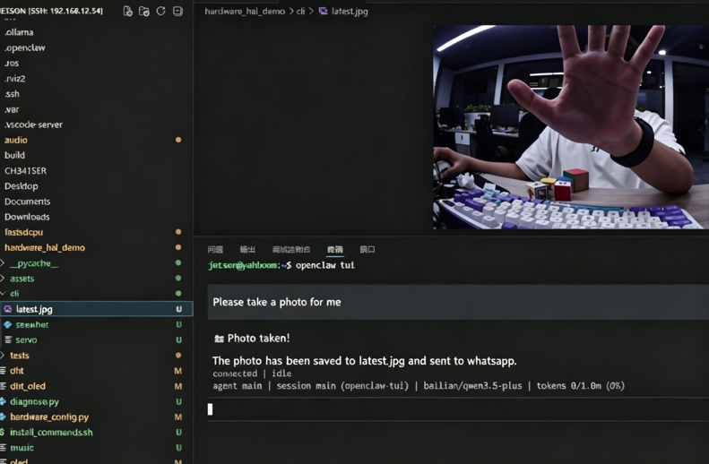Select the Documents folder
This screenshot has height=464, width=709.
pyautogui.click(x=96, y=201)
